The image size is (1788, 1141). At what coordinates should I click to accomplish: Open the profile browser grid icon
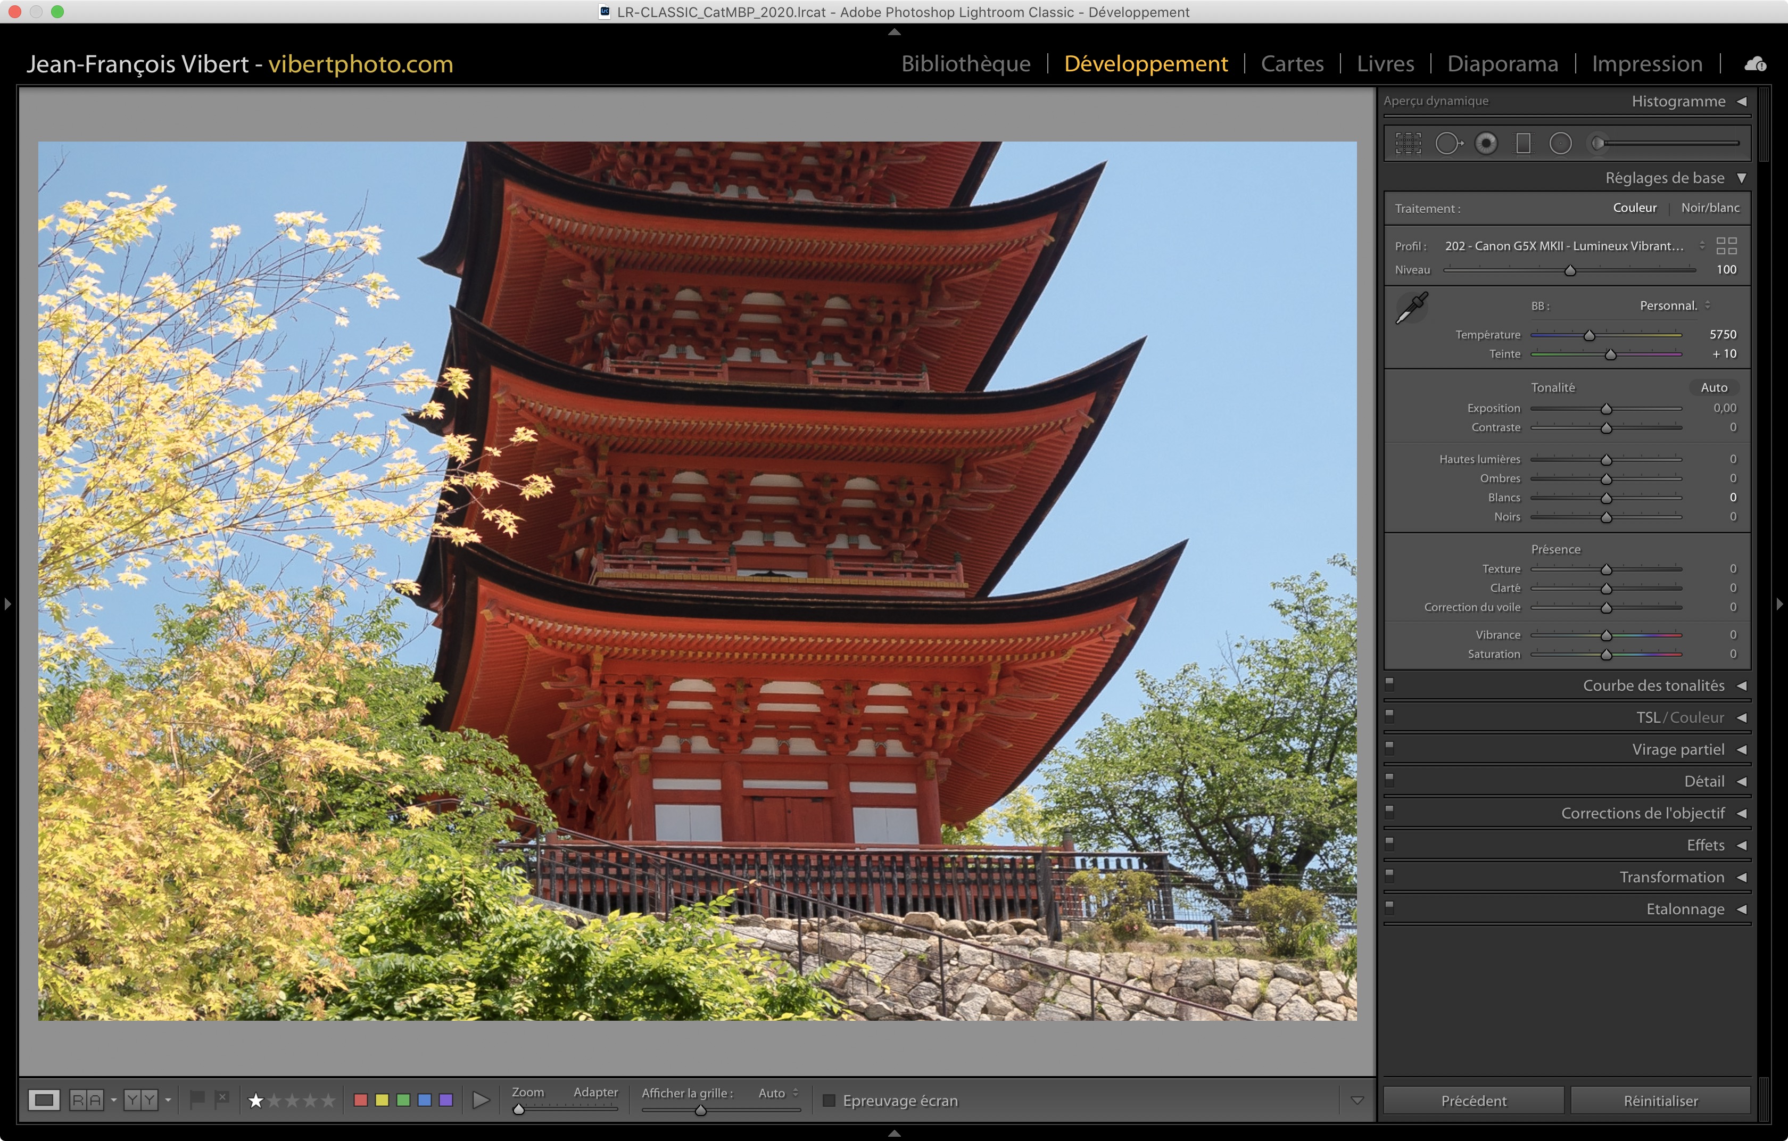[1726, 246]
